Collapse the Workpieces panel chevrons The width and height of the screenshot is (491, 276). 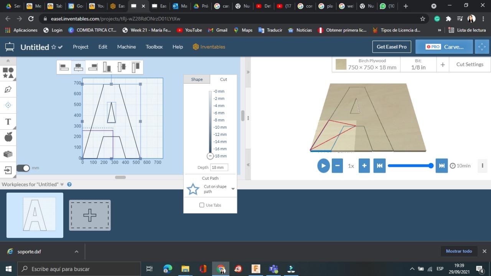tap(62, 184)
